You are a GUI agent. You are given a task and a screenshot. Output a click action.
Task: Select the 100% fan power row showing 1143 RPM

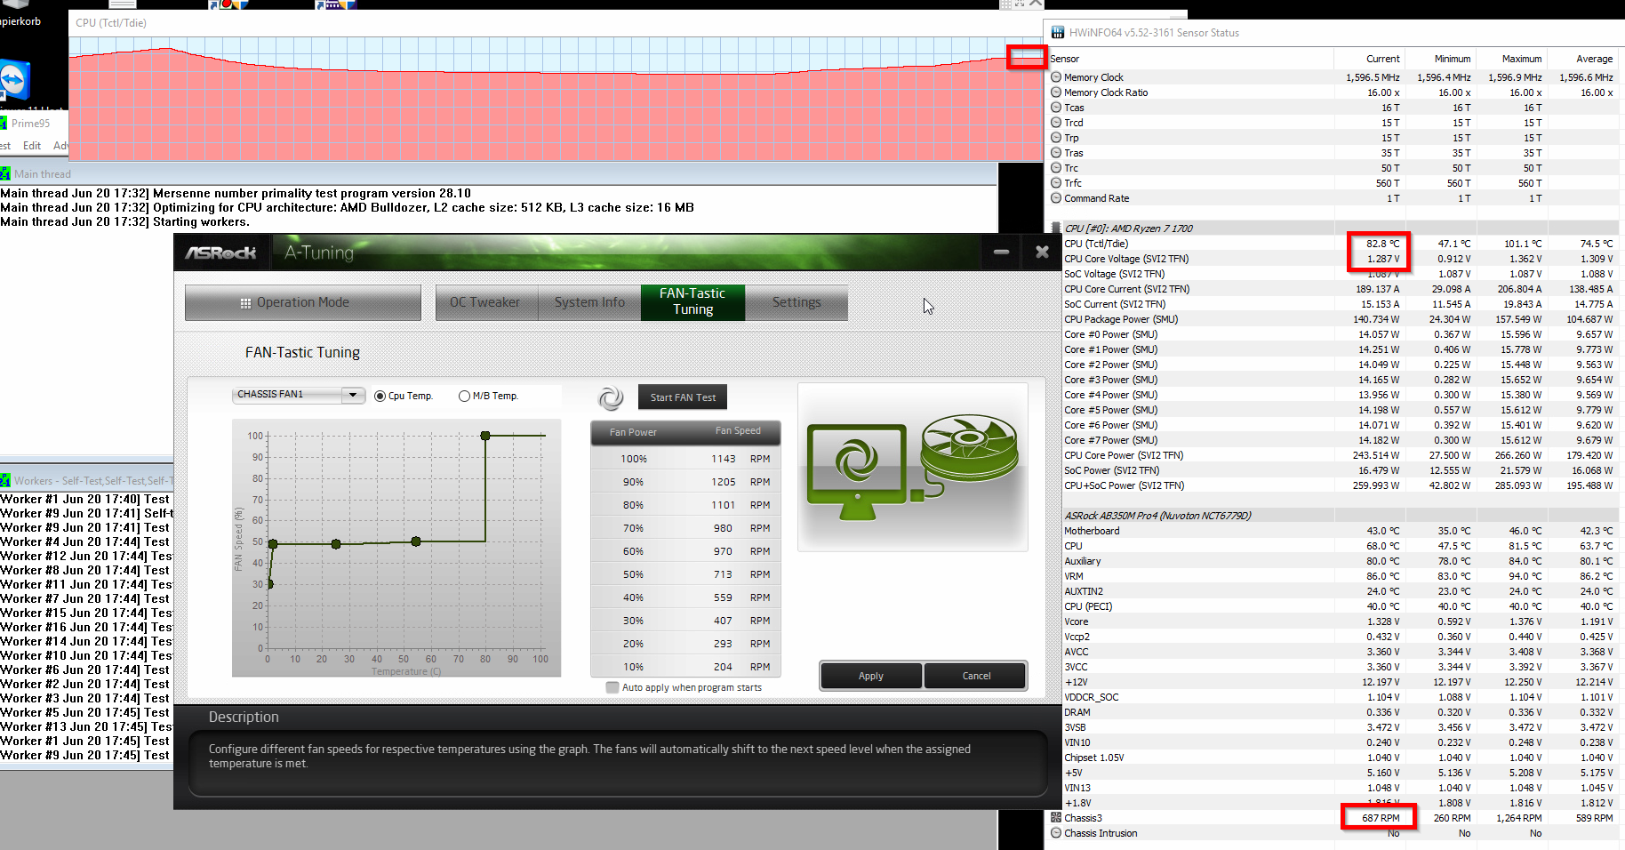click(685, 459)
